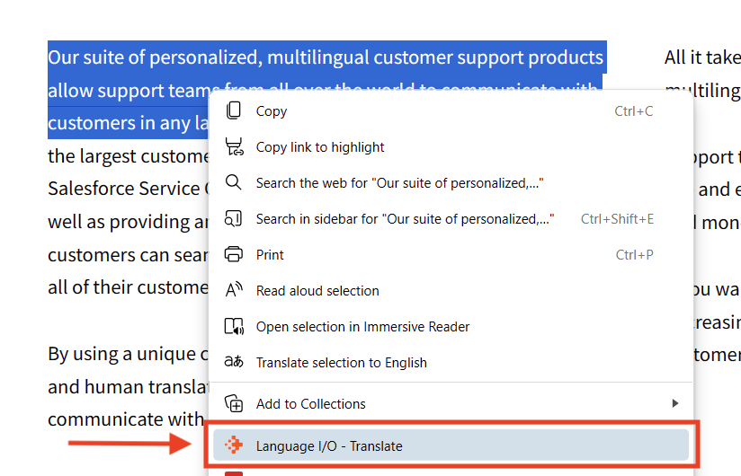Click the Translate selection language icon

pyautogui.click(x=234, y=362)
